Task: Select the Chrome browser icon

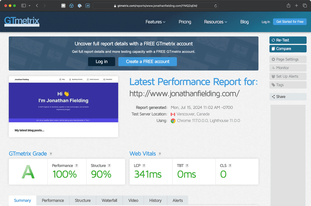Action: pos(173,121)
